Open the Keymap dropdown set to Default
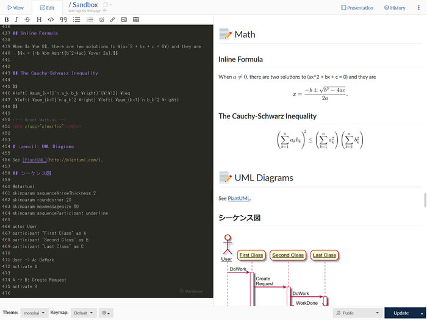Screen dimensions: 427x320 (x=84, y=313)
